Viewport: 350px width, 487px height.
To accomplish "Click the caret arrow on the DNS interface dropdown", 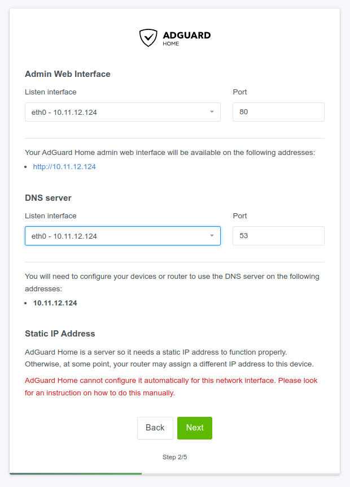I will [x=212, y=236].
